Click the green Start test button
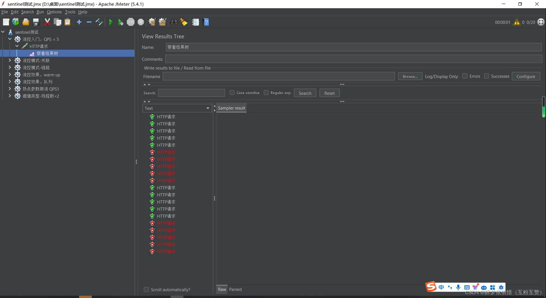Image resolution: width=546 pixels, height=298 pixels. click(x=111, y=22)
